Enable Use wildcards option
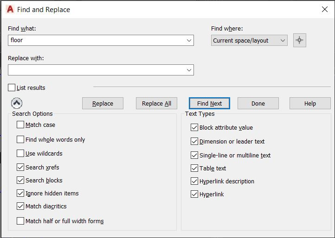Screen dimensions: 335x238 pos(20,153)
